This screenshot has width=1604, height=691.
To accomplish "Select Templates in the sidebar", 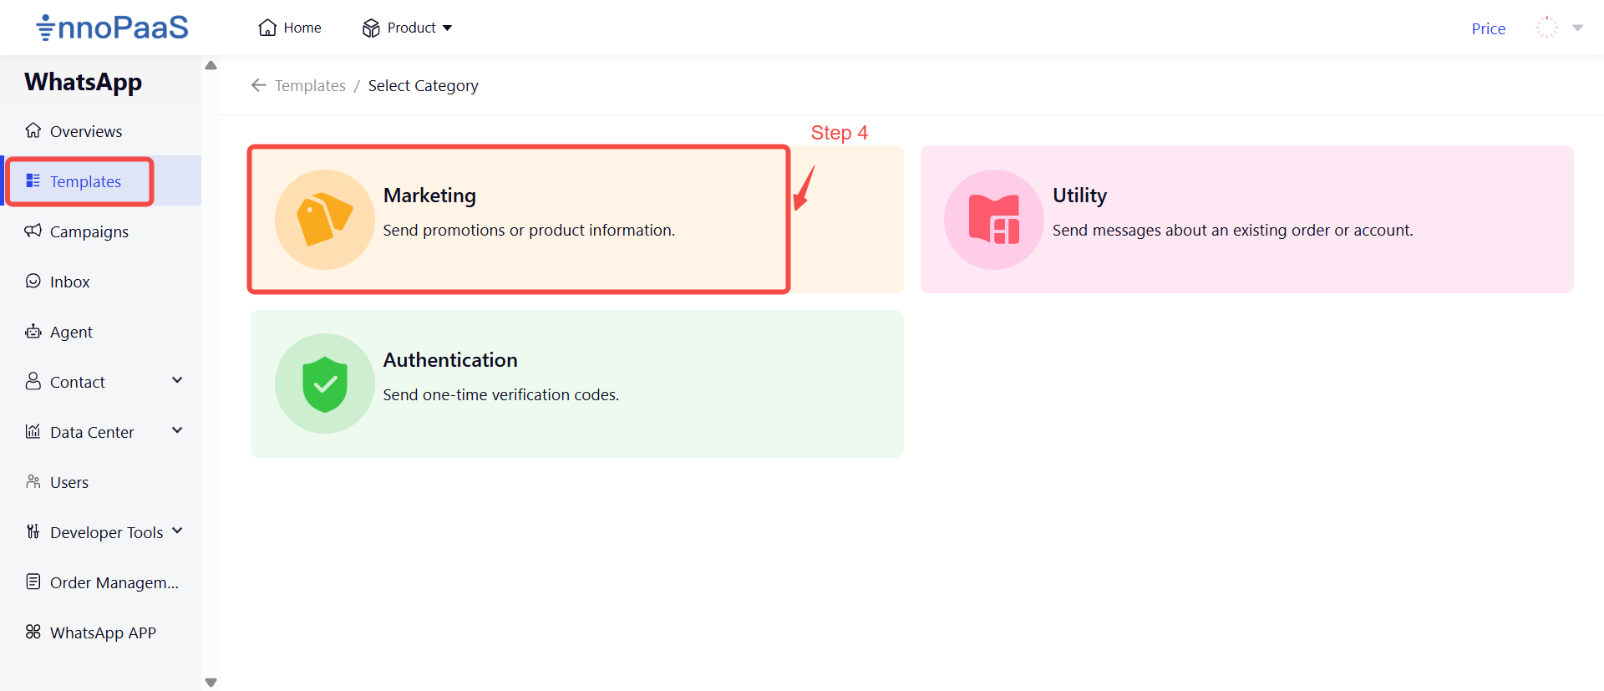I will [100, 181].
